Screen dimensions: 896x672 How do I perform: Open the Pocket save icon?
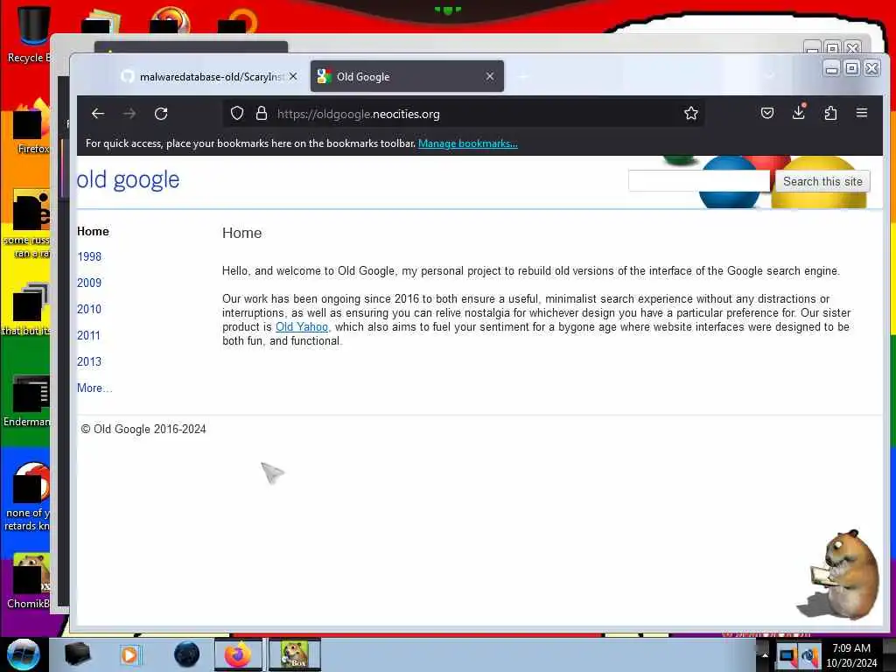click(x=767, y=113)
